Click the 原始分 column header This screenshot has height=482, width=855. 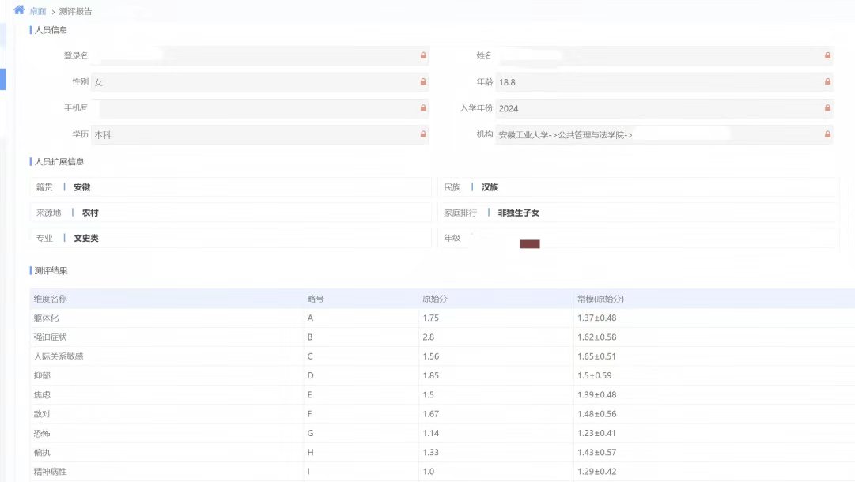tap(435, 299)
